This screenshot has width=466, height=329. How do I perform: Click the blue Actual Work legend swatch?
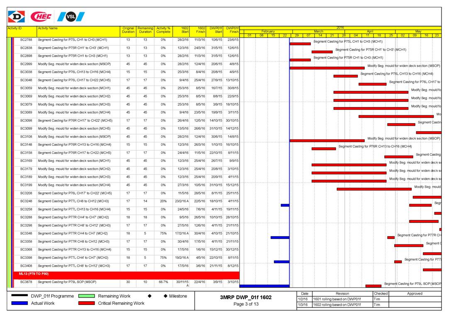pyautogui.click(x=20, y=303)
